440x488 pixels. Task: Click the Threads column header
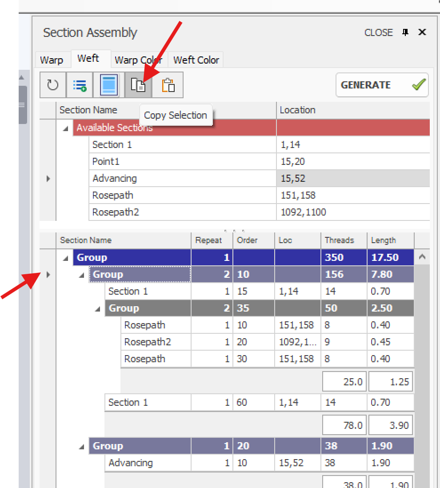339,240
